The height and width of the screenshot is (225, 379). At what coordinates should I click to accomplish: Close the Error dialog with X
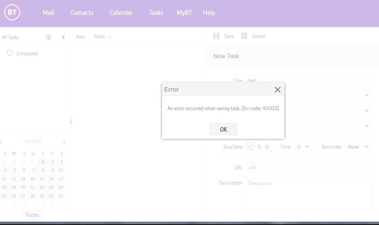click(277, 90)
